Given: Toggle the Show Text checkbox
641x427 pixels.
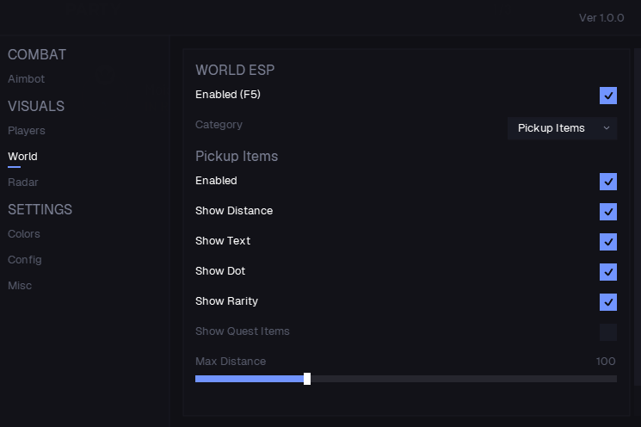Looking at the screenshot, I should [608, 242].
